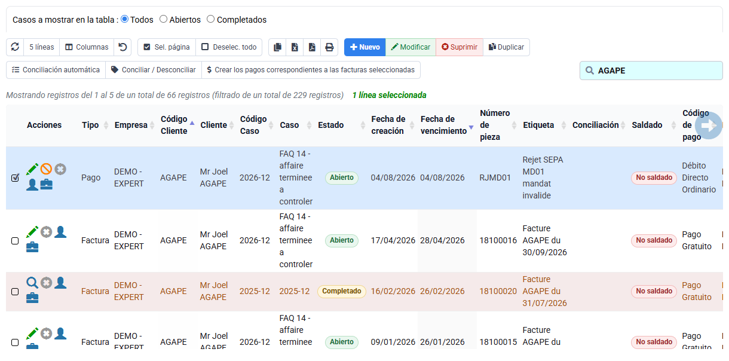Click the search field containing AGAPE
The height and width of the screenshot is (361, 729).
(x=651, y=71)
